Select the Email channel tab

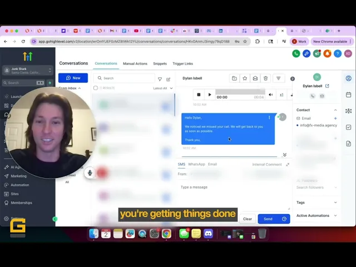pyautogui.click(x=212, y=165)
